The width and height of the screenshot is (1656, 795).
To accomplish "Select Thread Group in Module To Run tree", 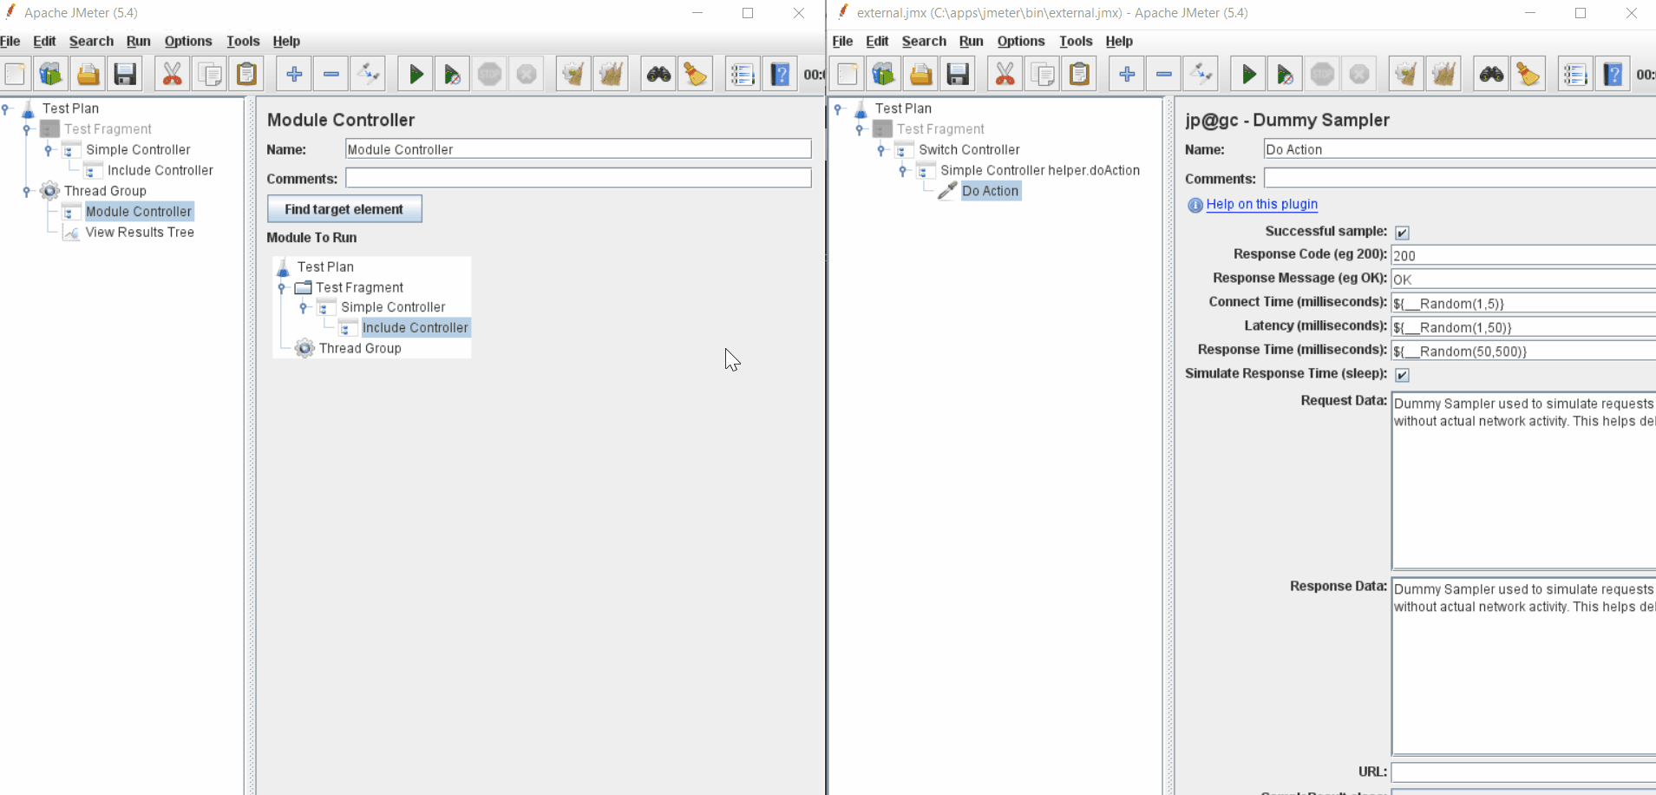I will [x=360, y=349].
